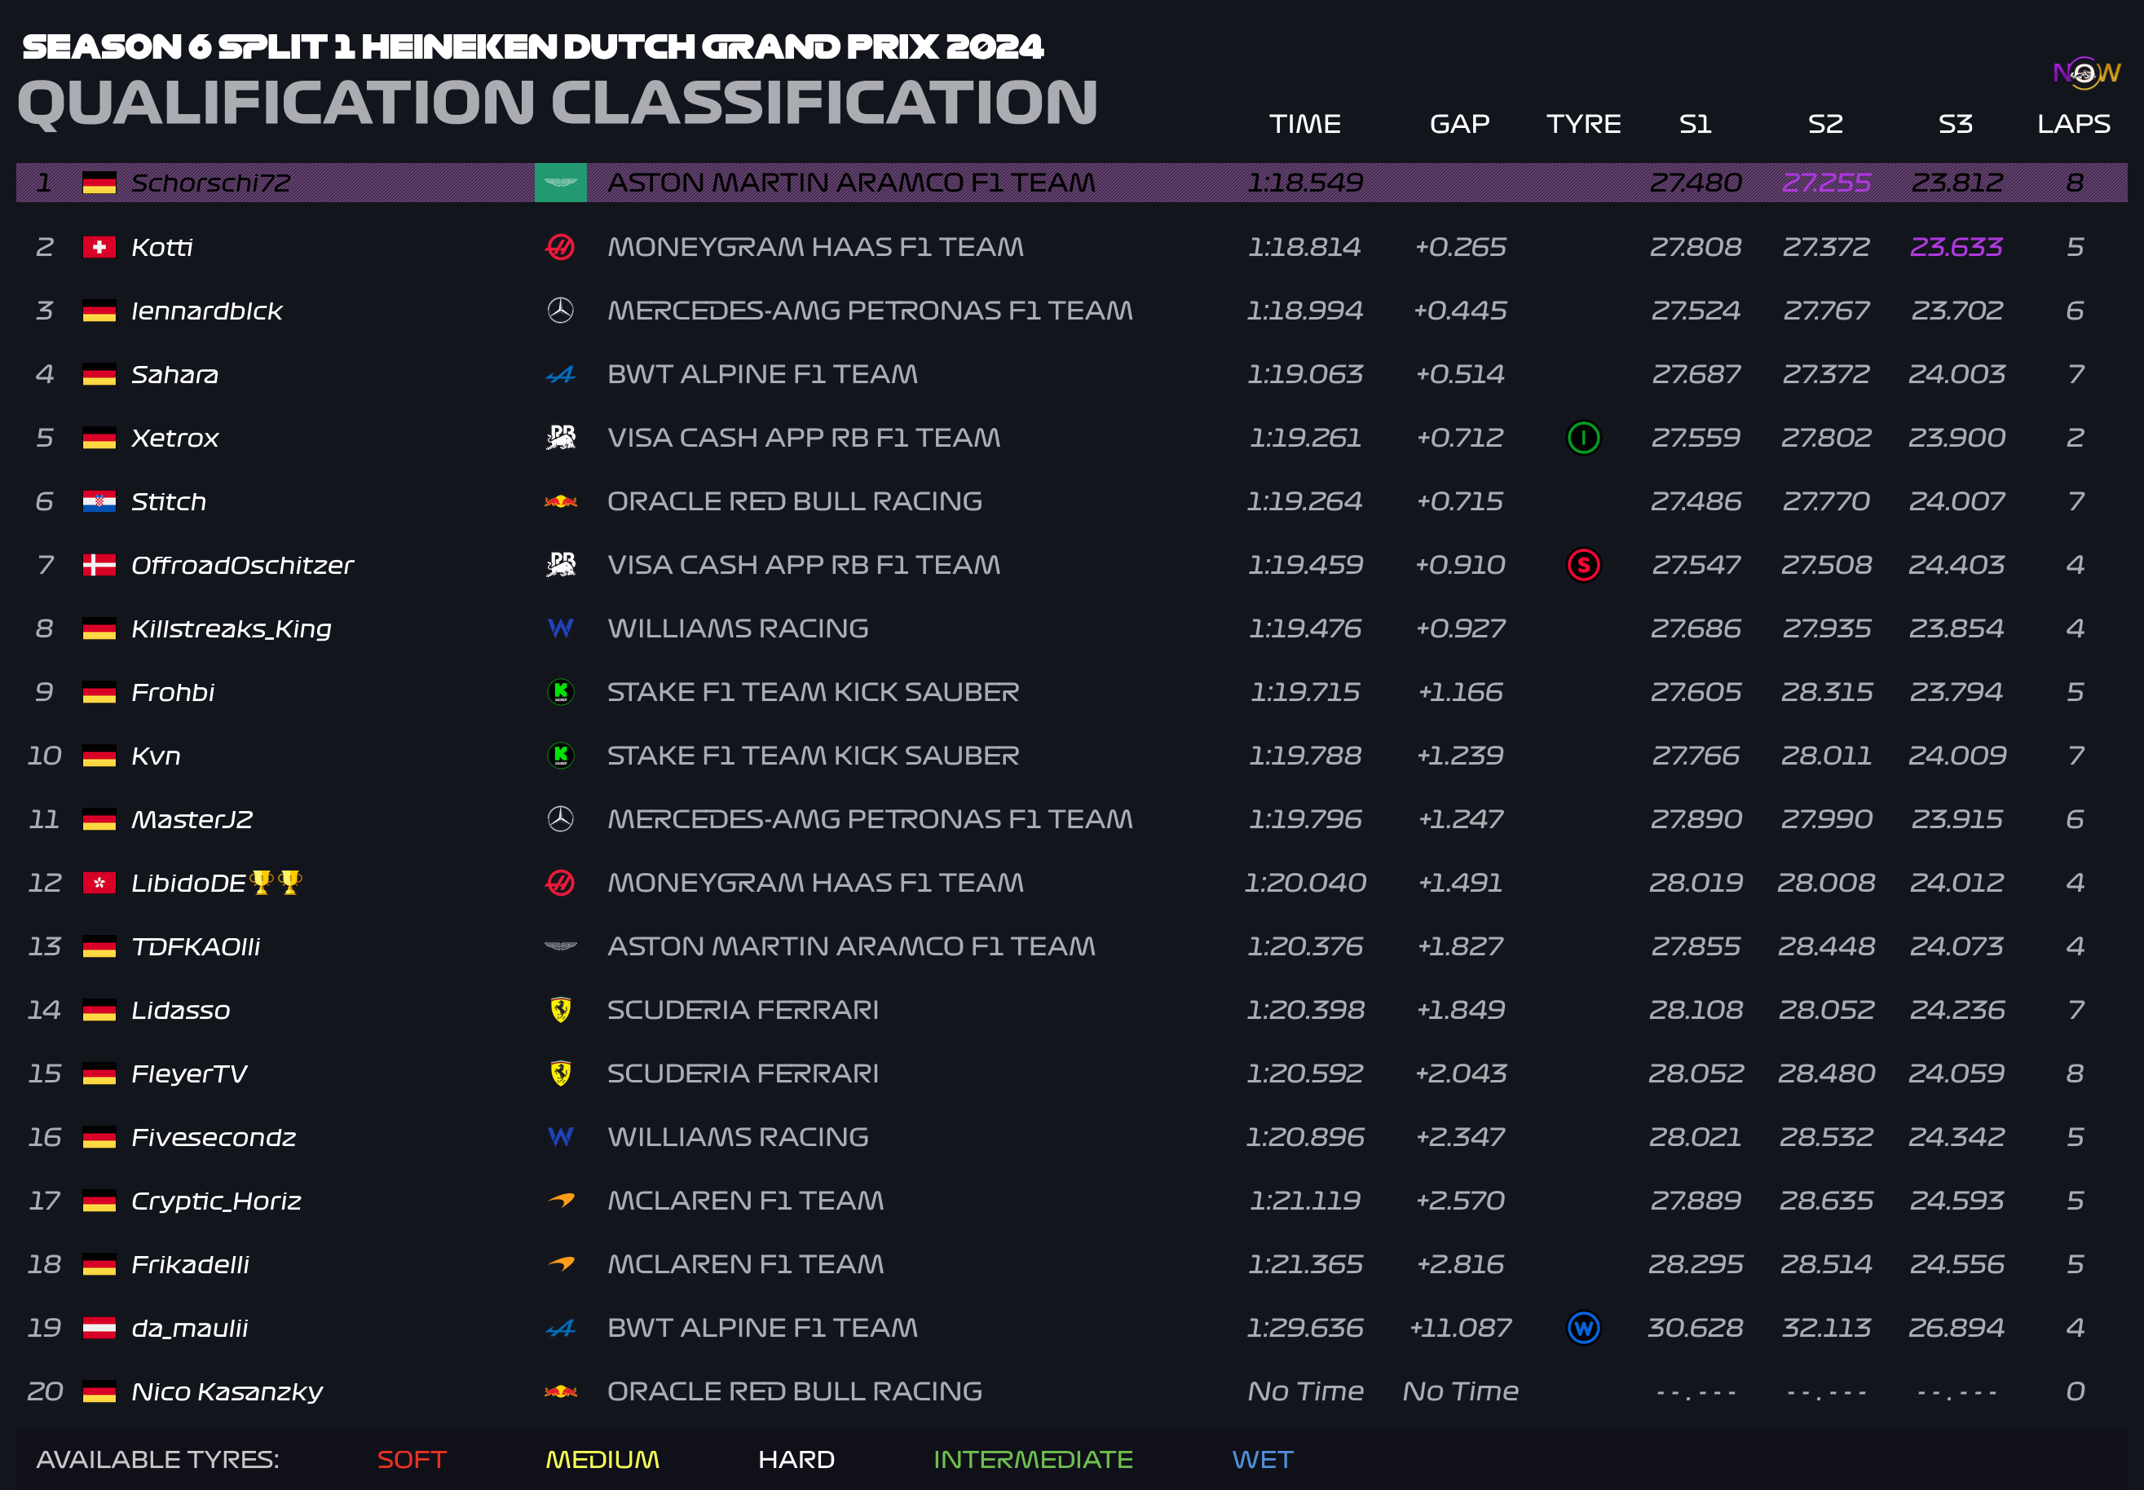2144x1490 pixels.
Task: Click the Haas logo in Kotti's row
Action: (560, 246)
